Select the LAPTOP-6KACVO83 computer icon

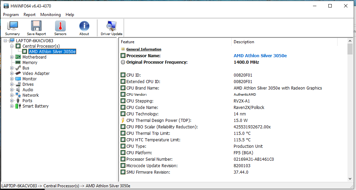click(12, 41)
